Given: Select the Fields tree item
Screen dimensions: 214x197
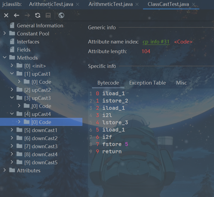Looking at the screenshot, I should tap(24, 50).
